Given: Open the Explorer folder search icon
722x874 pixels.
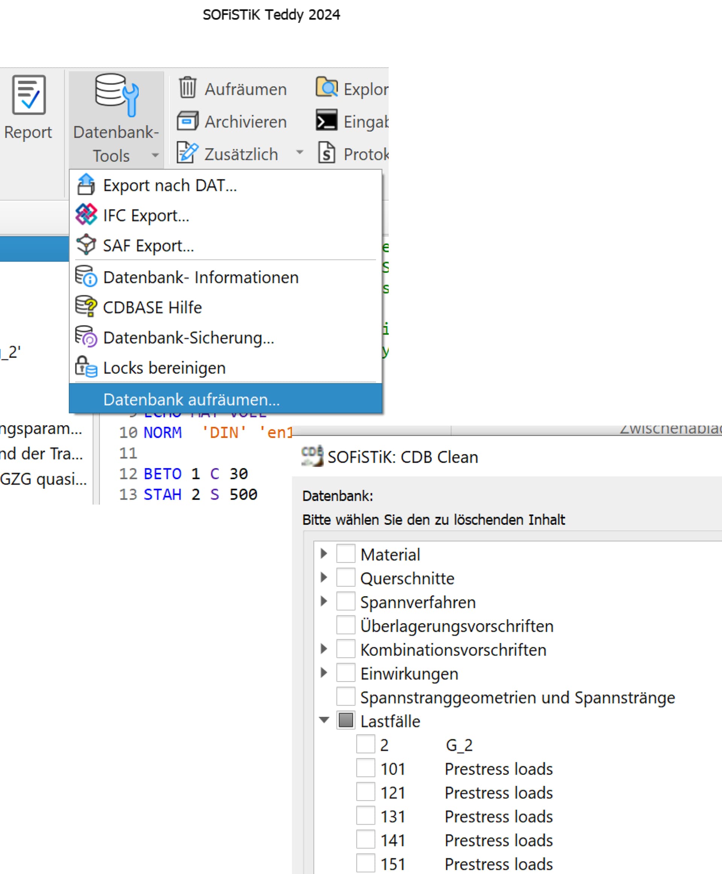Looking at the screenshot, I should 326,87.
